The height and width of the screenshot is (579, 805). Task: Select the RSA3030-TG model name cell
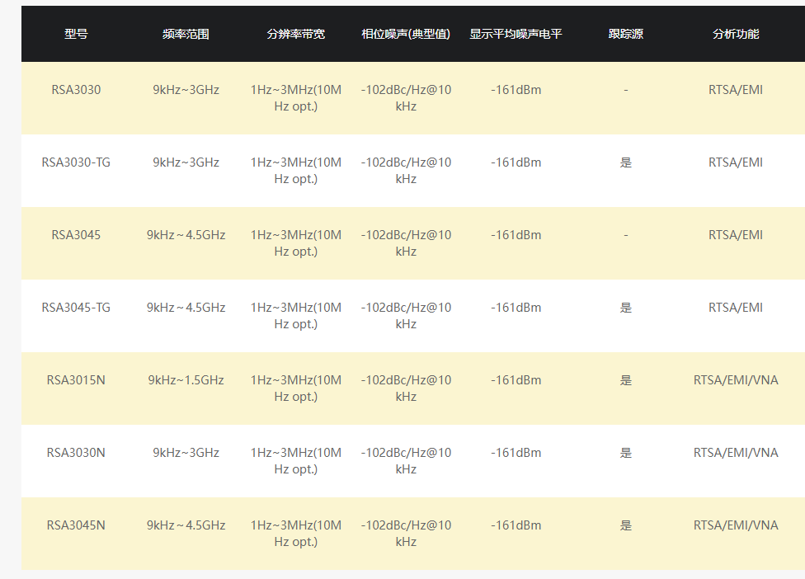point(76,162)
